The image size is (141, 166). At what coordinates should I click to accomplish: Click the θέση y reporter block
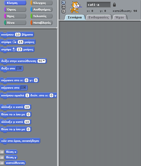pos(11,157)
